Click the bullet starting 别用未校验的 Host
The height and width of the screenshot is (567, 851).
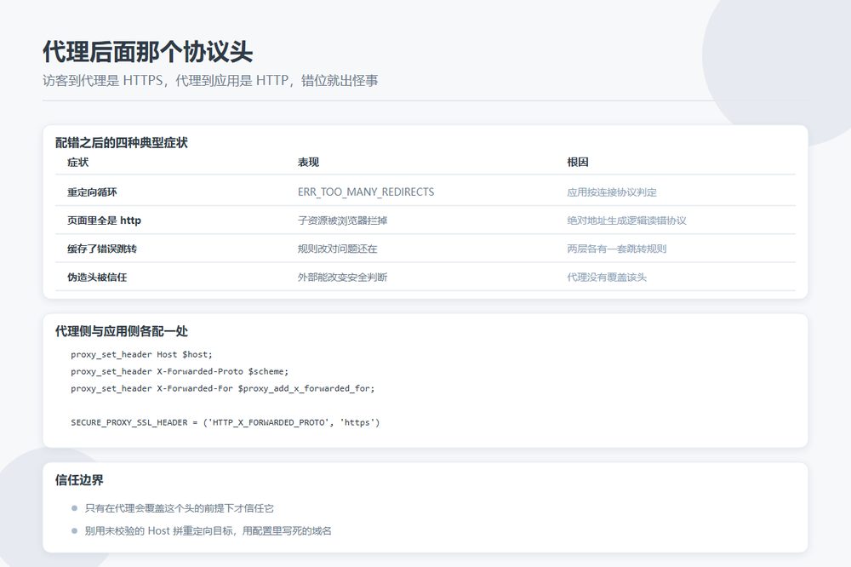tap(208, 530)
